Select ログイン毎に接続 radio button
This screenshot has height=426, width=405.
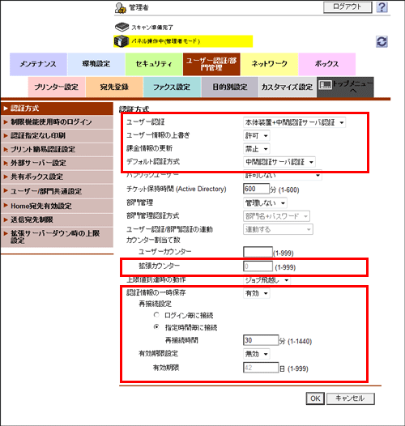coord(156,314)
